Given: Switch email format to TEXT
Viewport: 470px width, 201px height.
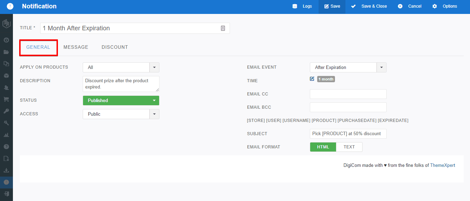Looking at the screenshot, I should pyautogui.click(x=349, y=147).
